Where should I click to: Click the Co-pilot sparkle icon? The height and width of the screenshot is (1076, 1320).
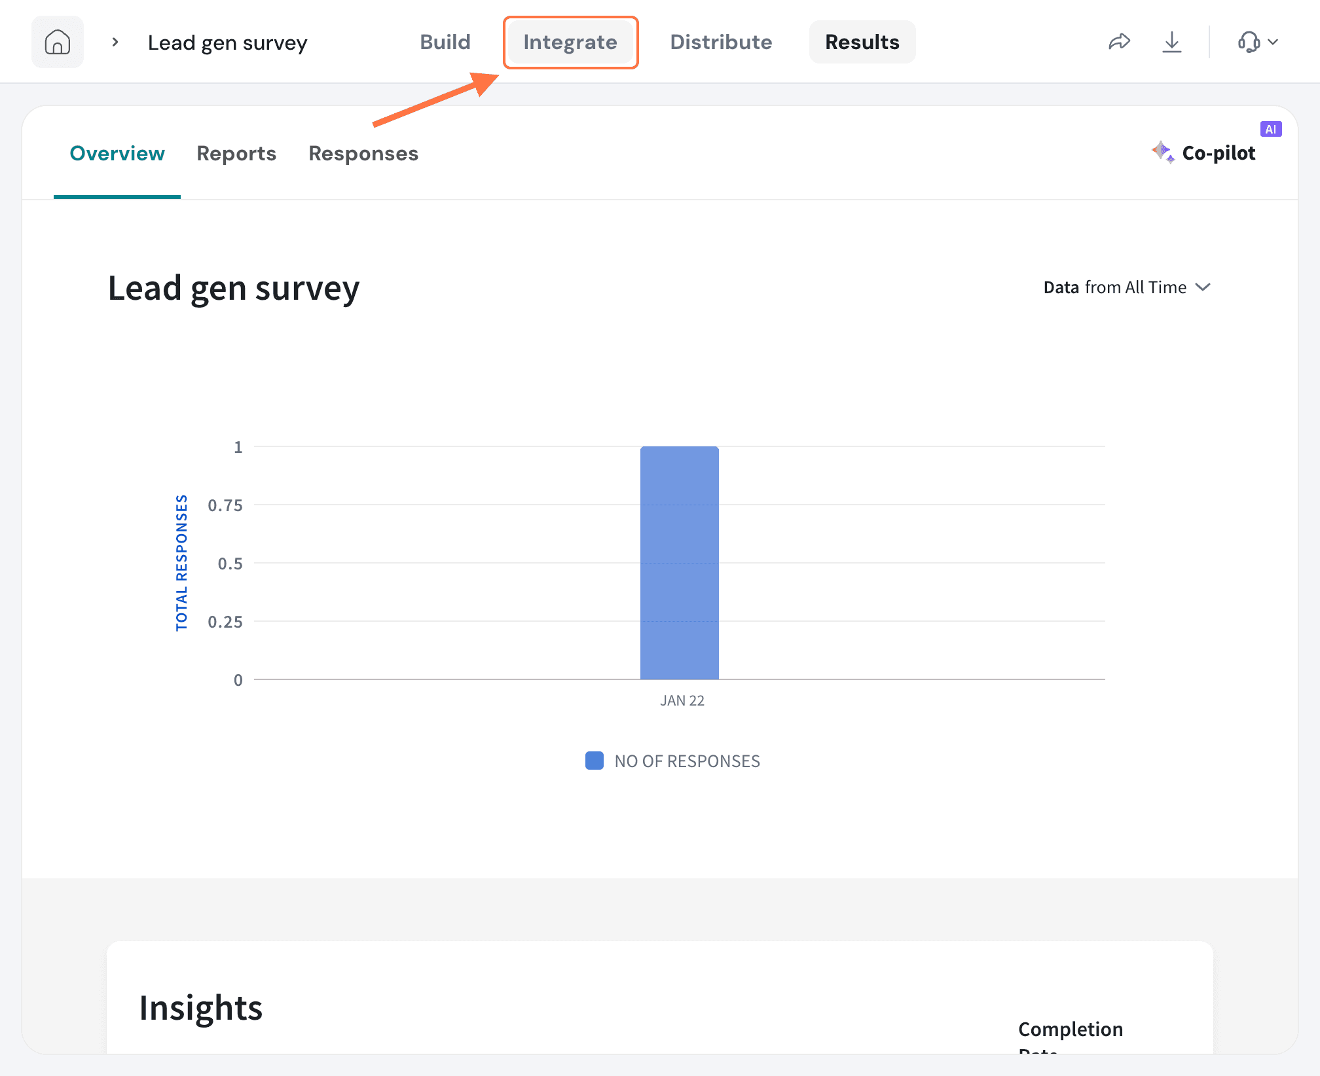click(x=1162, y=152)
